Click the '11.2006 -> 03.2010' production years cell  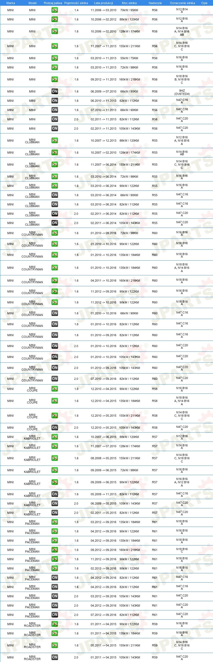coord(104,10)
